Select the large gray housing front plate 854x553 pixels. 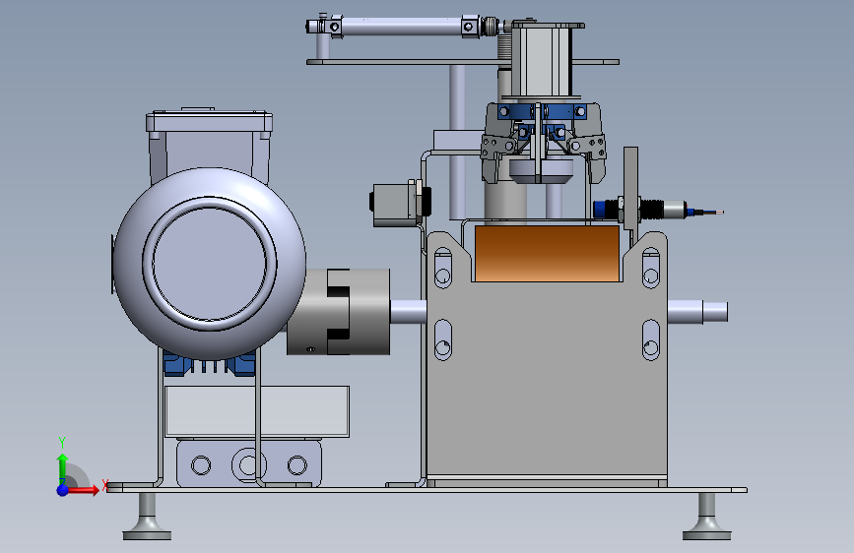547,376
